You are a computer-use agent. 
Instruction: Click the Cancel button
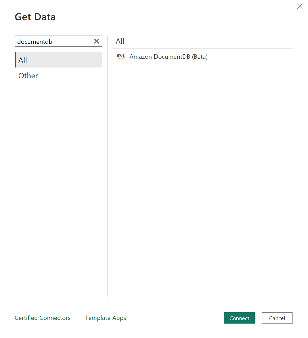point(277,318)
